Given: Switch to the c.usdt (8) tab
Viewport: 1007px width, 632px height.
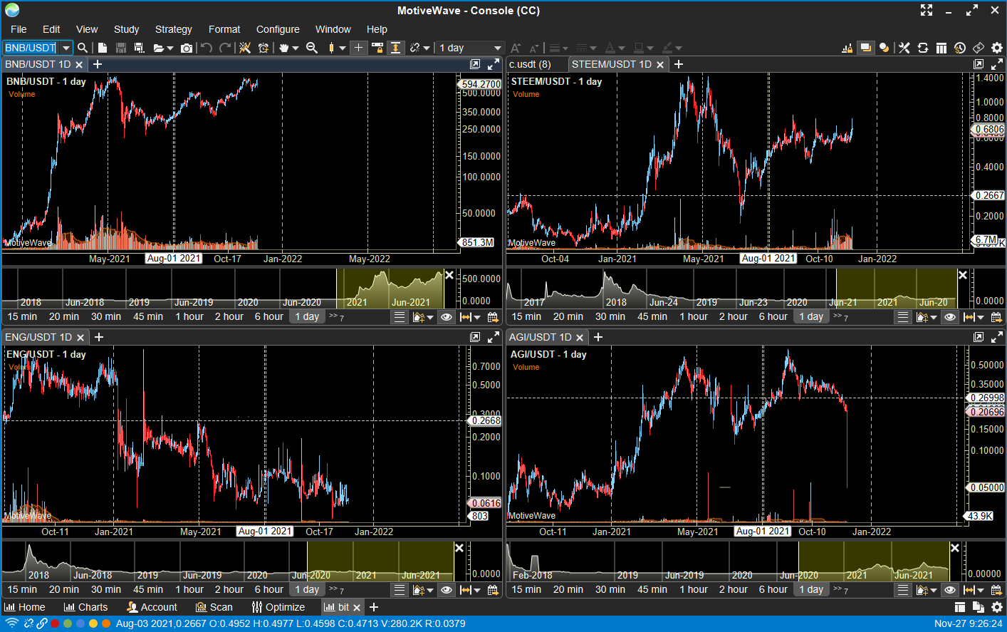Looking at the screenshot, I should point(530,64).
